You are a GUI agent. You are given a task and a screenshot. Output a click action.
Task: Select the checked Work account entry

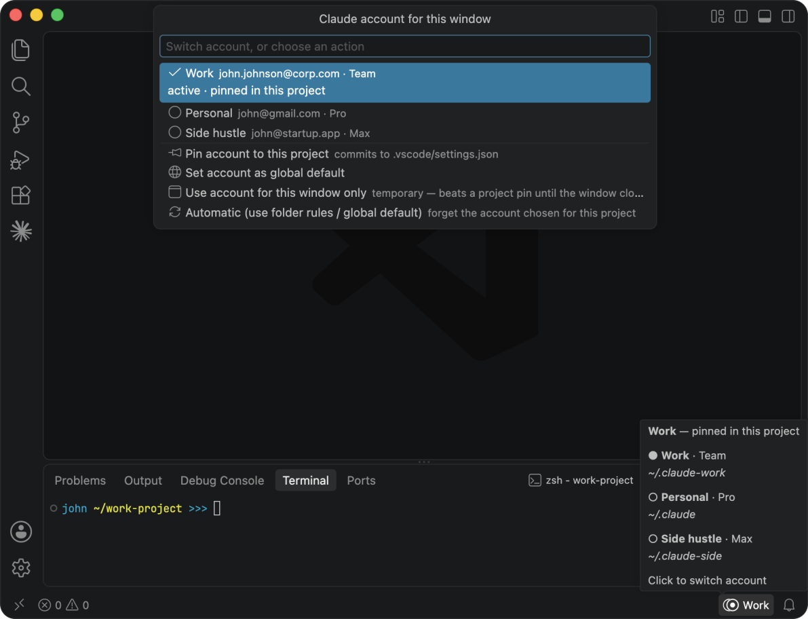coord(405,82)
